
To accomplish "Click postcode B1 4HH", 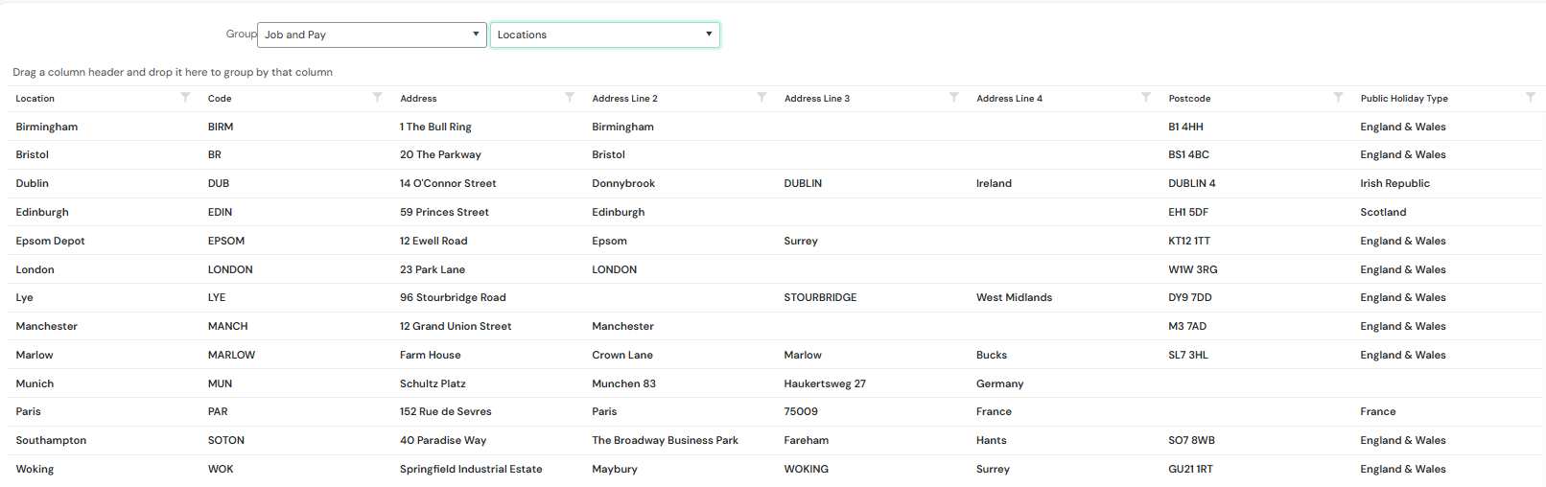I will (x=1185, y=127).
